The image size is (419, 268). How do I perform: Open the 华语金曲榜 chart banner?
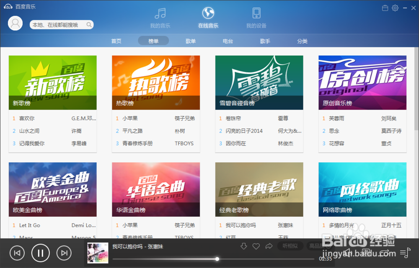click(156, 189)
